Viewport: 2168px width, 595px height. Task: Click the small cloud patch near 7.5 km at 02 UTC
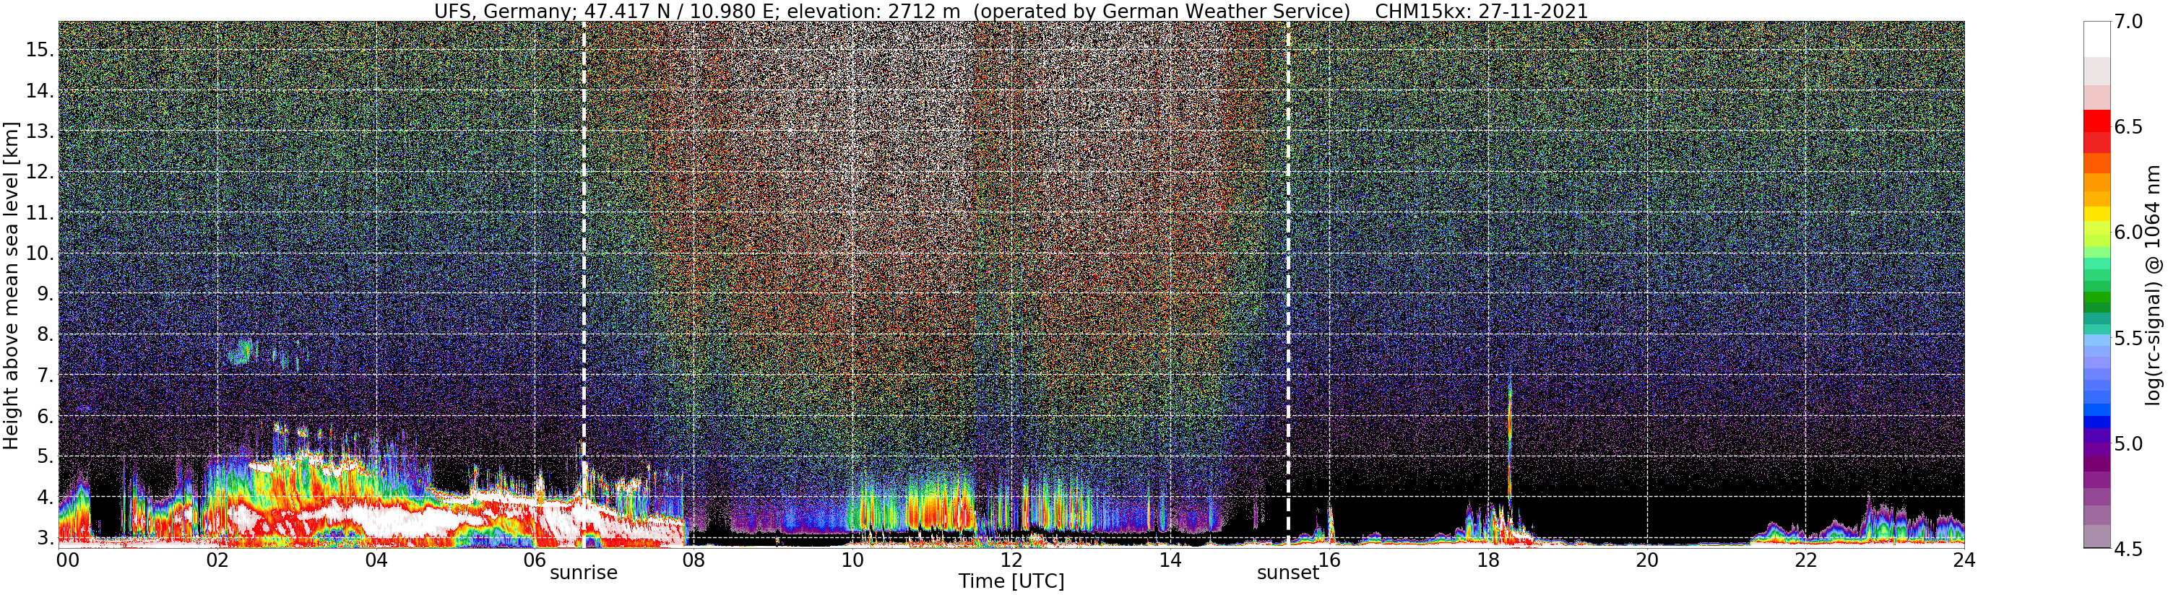pyautogui.click(x=241, y=350)
